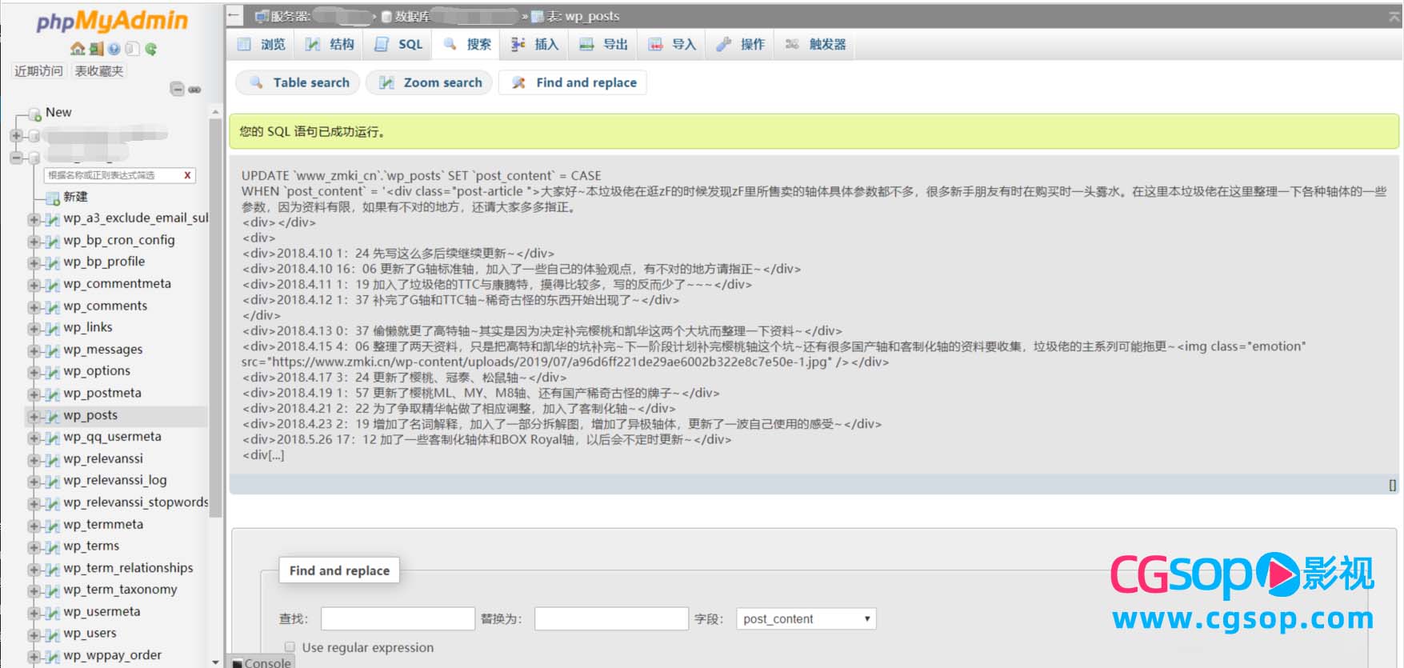Click the Console icon at bottom

238,663
